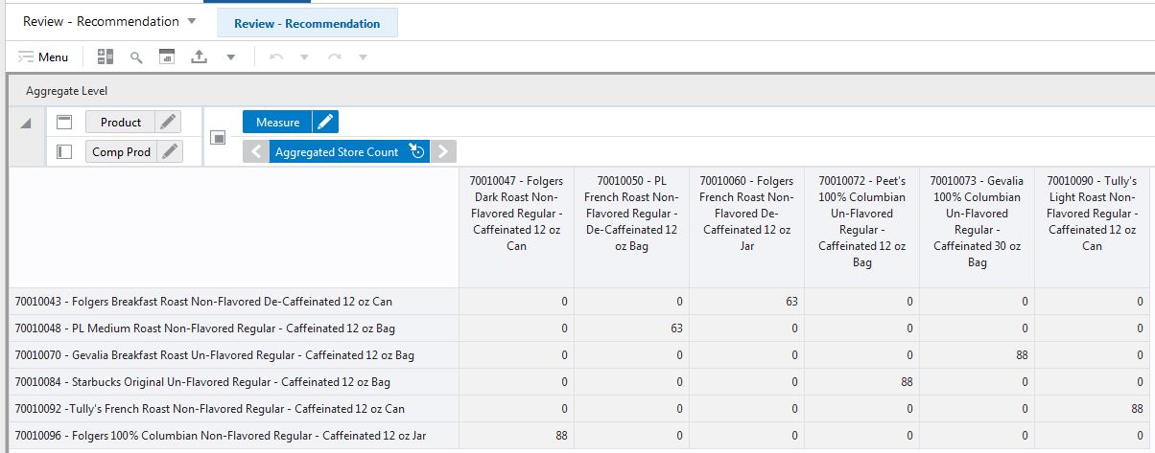Select column header 70010047 Folgers Dark Roast

point(516,228)
